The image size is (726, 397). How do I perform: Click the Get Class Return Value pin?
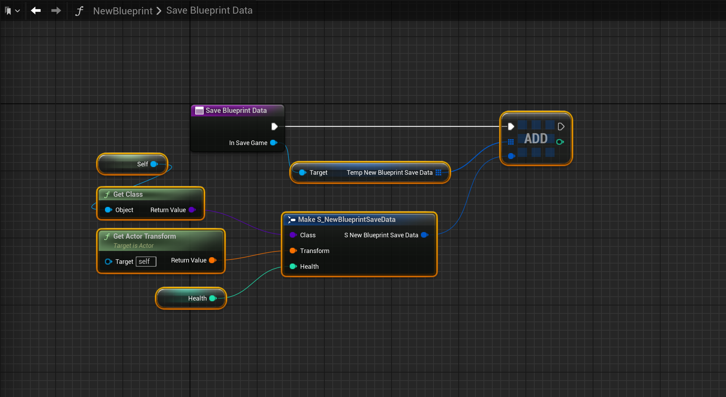click(192, 210)
